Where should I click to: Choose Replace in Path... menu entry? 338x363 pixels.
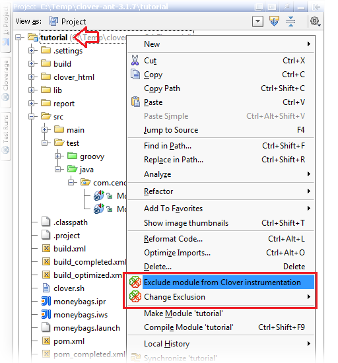[x=221, y=160]
